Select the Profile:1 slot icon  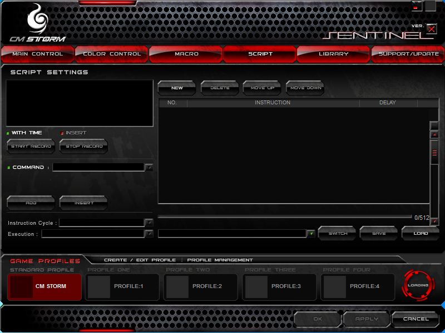tap(100, 286)
